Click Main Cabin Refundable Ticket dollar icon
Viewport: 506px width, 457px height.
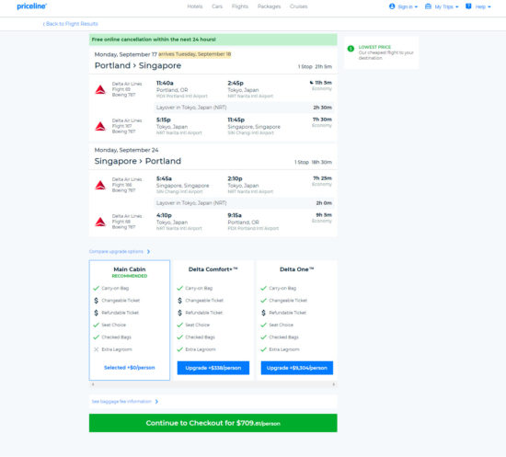pyautogui.click(x=96, y=313)
